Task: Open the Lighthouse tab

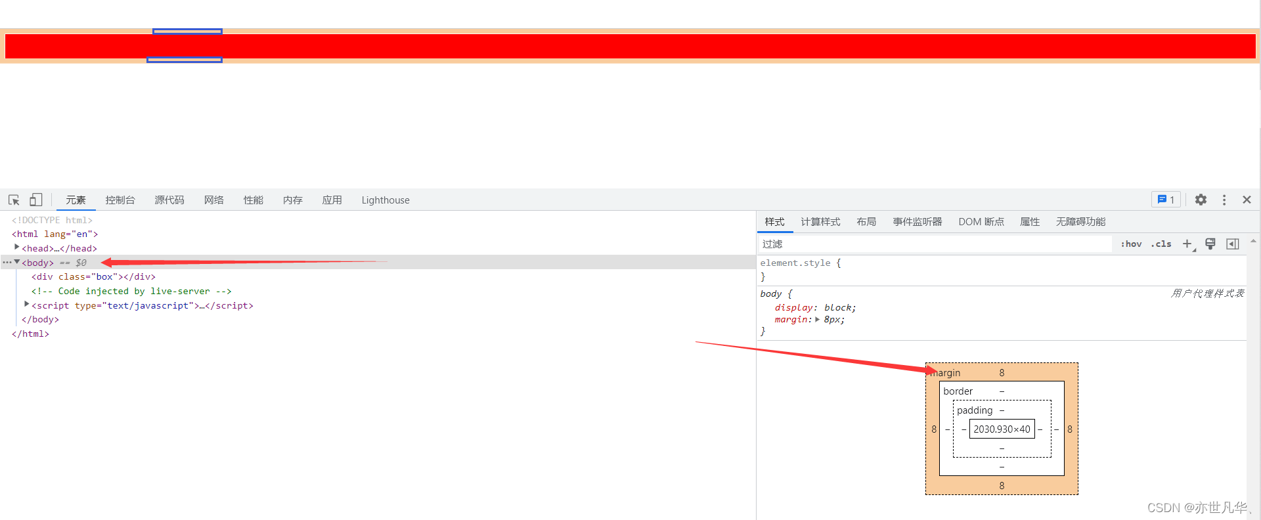Action: click(x=386, y=200)
